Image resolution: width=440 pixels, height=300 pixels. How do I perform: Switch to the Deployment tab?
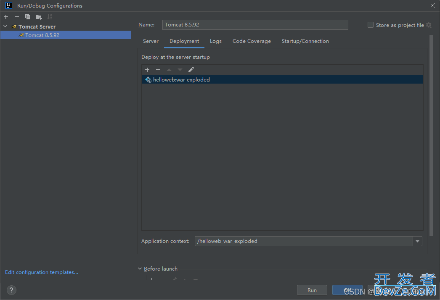click(184, 41)
